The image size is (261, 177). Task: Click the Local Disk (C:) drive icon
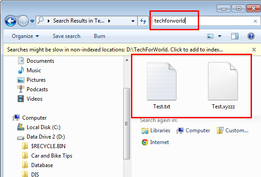21,127
